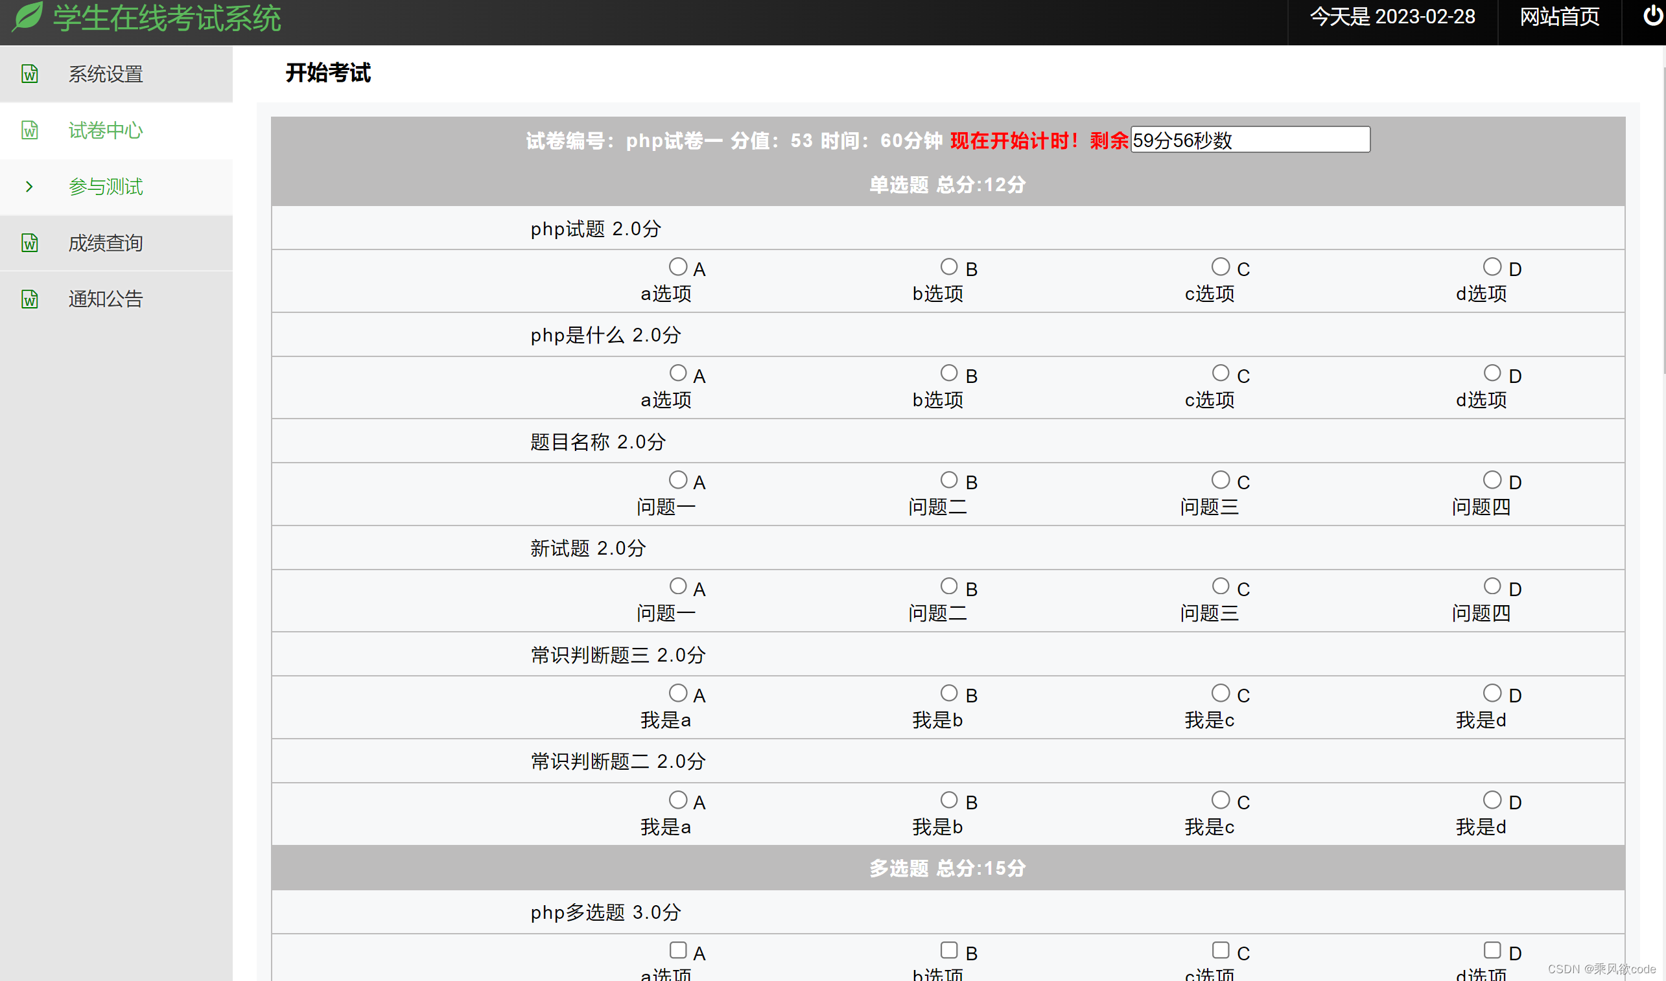The width and height of the screenshot is (1666, 981).
Task: Open 通知公告 in the sidebar
Action: (x=106, y=299)
